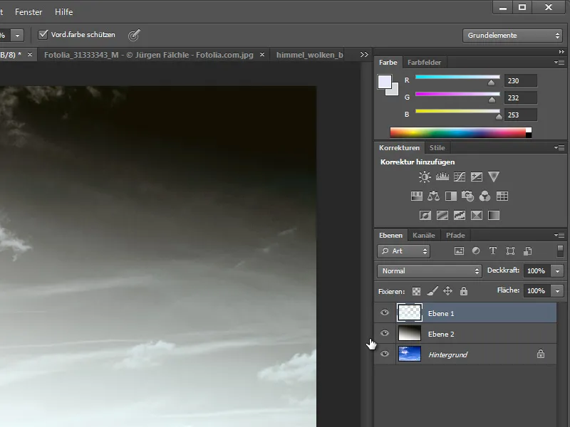Open the Korrekturen panel menu

(x=559, y=148)
